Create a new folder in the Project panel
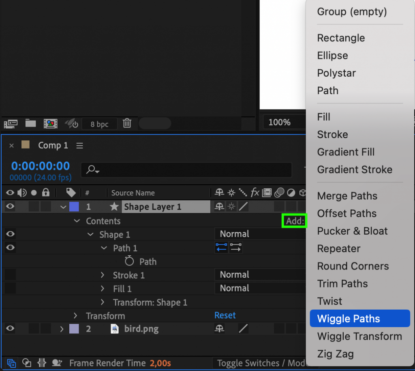This screenshot has width=415, height=371. 30,123
